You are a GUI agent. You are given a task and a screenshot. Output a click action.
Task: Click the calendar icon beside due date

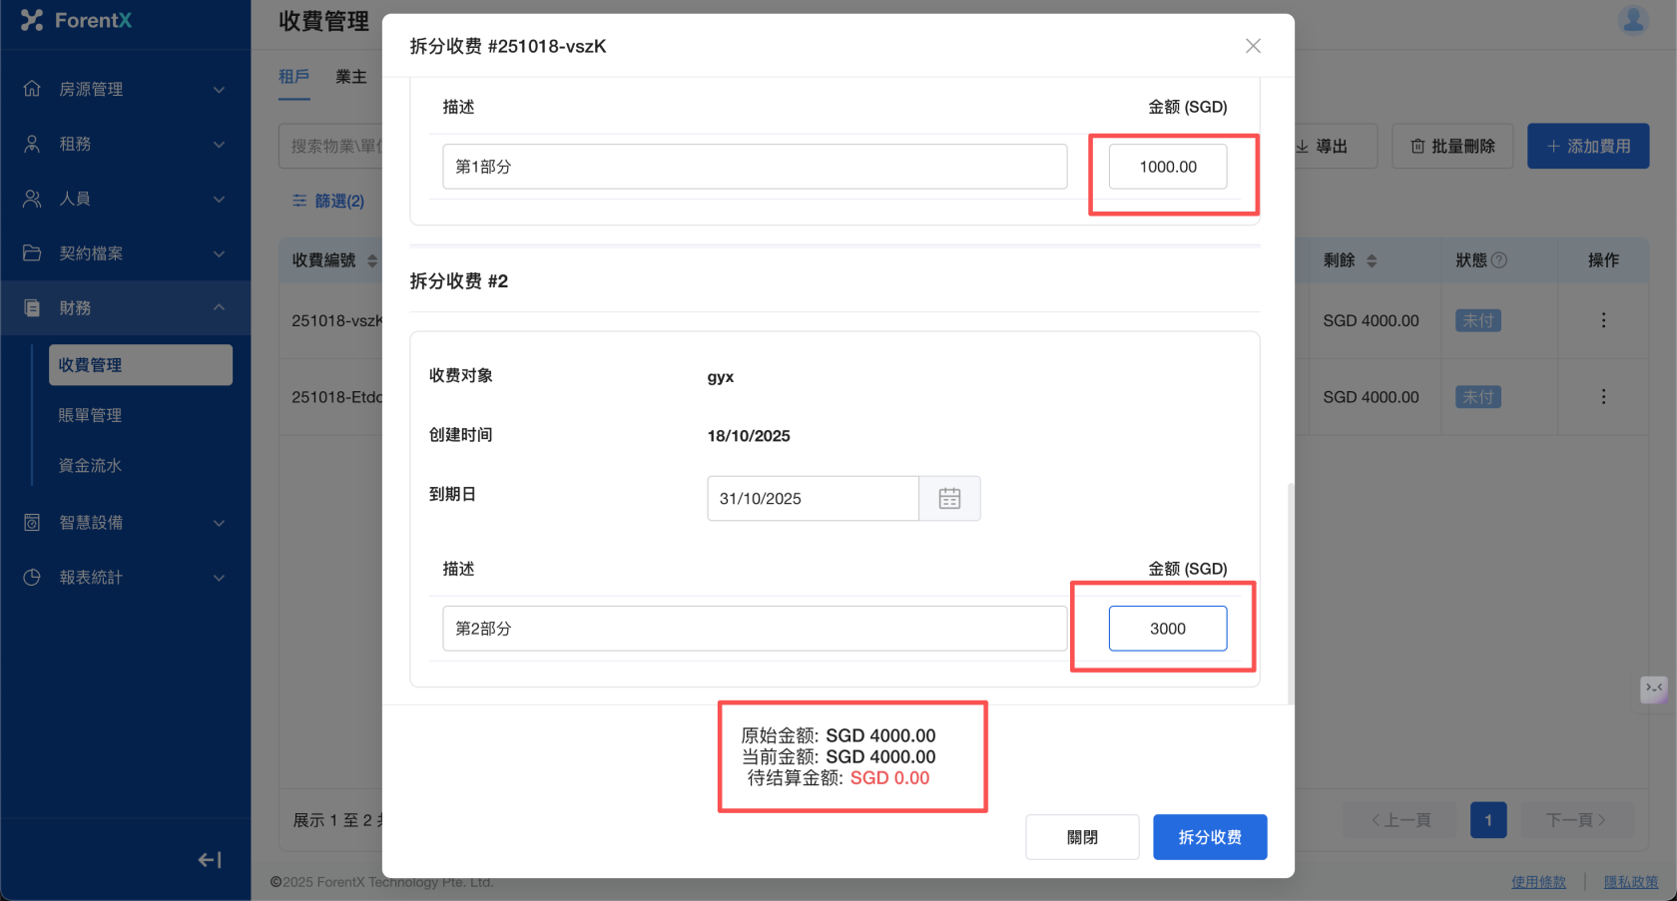[949, 499]
